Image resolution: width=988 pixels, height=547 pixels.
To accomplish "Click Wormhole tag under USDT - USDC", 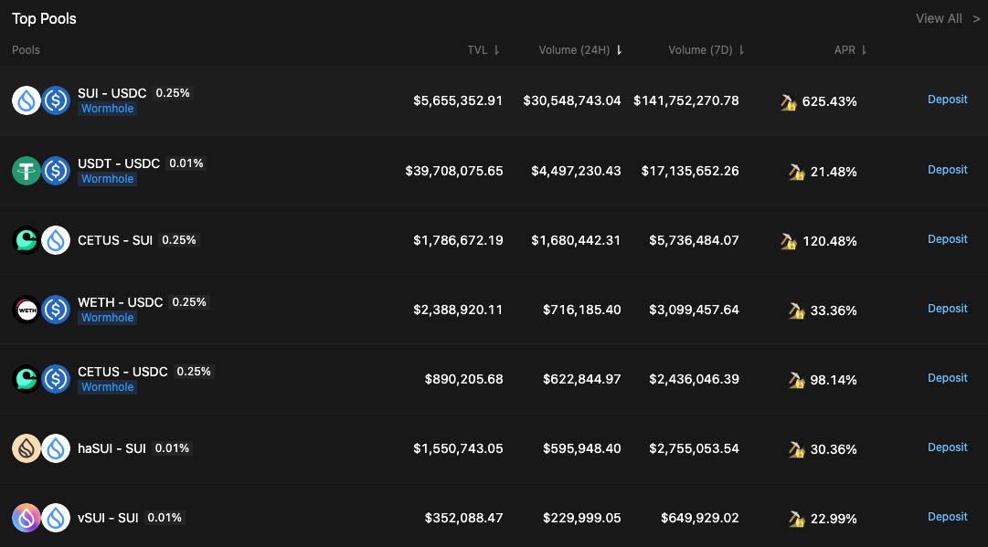I will pyautogui.click(x=107, y=179).
